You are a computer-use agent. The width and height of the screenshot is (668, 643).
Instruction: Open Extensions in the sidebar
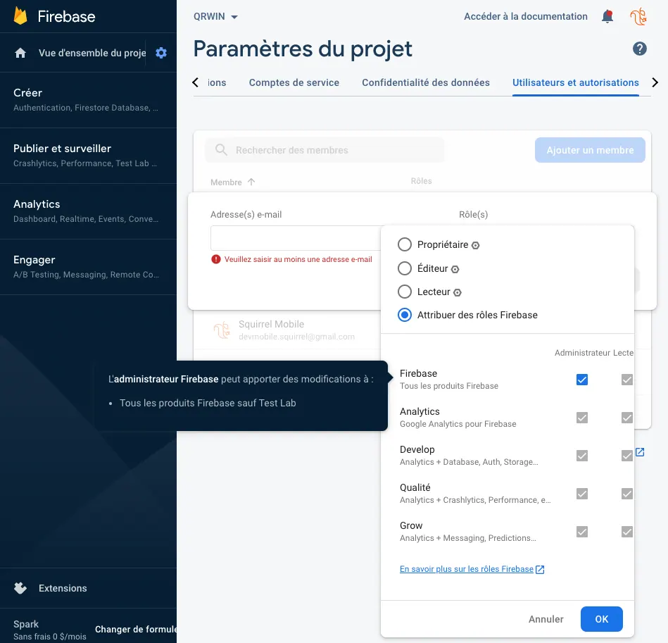[x=63, y=588]
